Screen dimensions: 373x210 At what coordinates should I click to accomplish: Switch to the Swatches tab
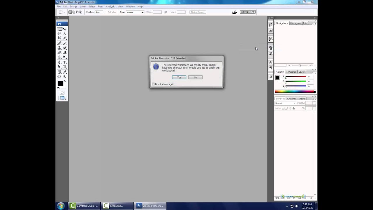point(291,72)
